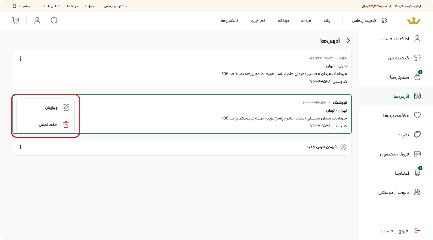Click the مشتریان ریماس link
This screenshot has width=433, height=240.
115,6
